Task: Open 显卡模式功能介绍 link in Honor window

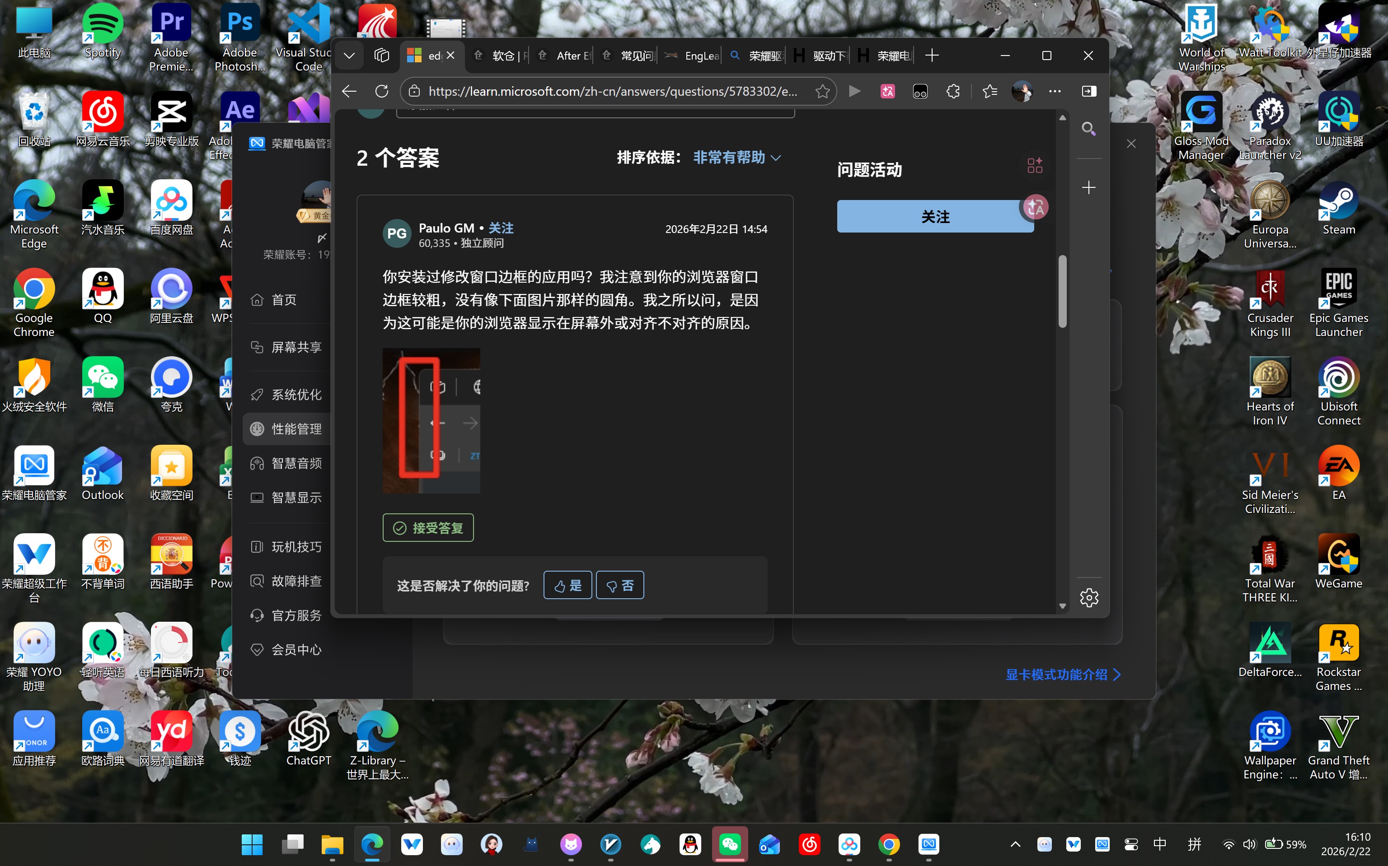Action: coord(1063,675)
